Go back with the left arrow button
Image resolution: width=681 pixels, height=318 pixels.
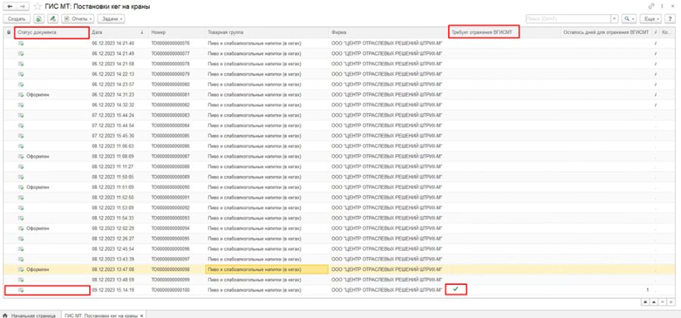[10, 7]
